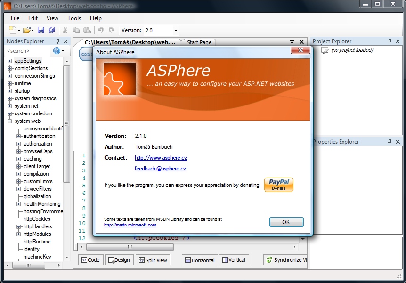406x283 pixels.
Task: Click the Cut scissors icon
Action: click(x=65, y=30)
